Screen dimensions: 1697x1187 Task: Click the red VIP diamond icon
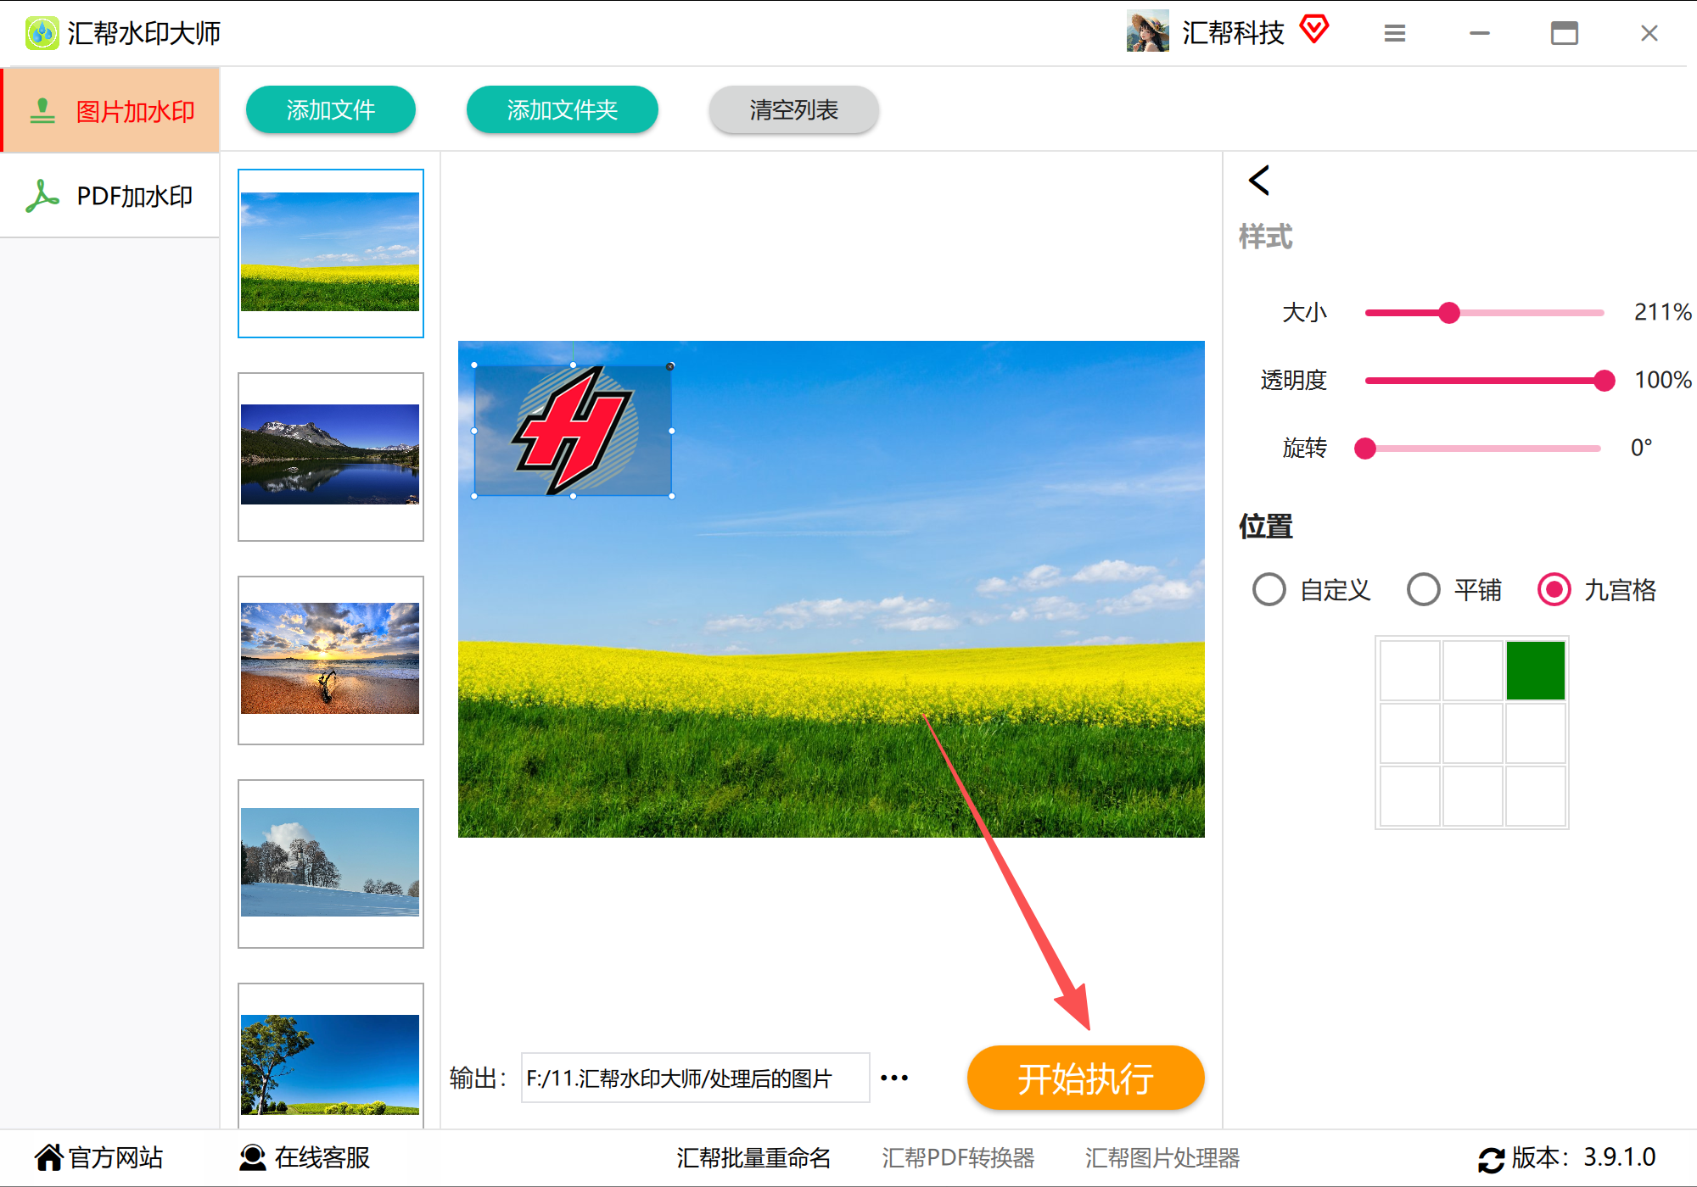[1314, 30]
